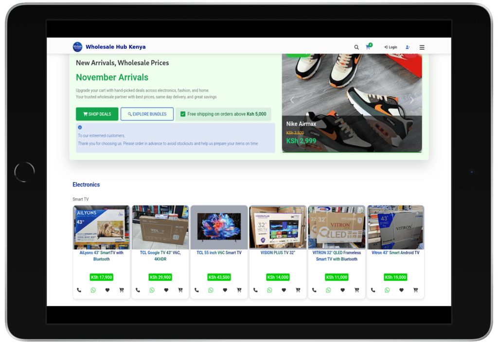Add VISION PLUS TV 32" to wishlist heart

[284, 290]
